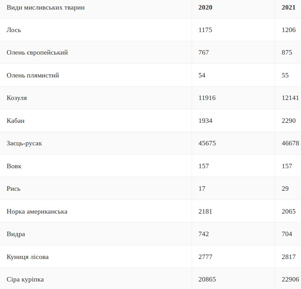This screenshot has height=289, width=301.
Task: Click the 2021 value 29 for Рись
Action: pyautogui.click(x=285, y=189)
